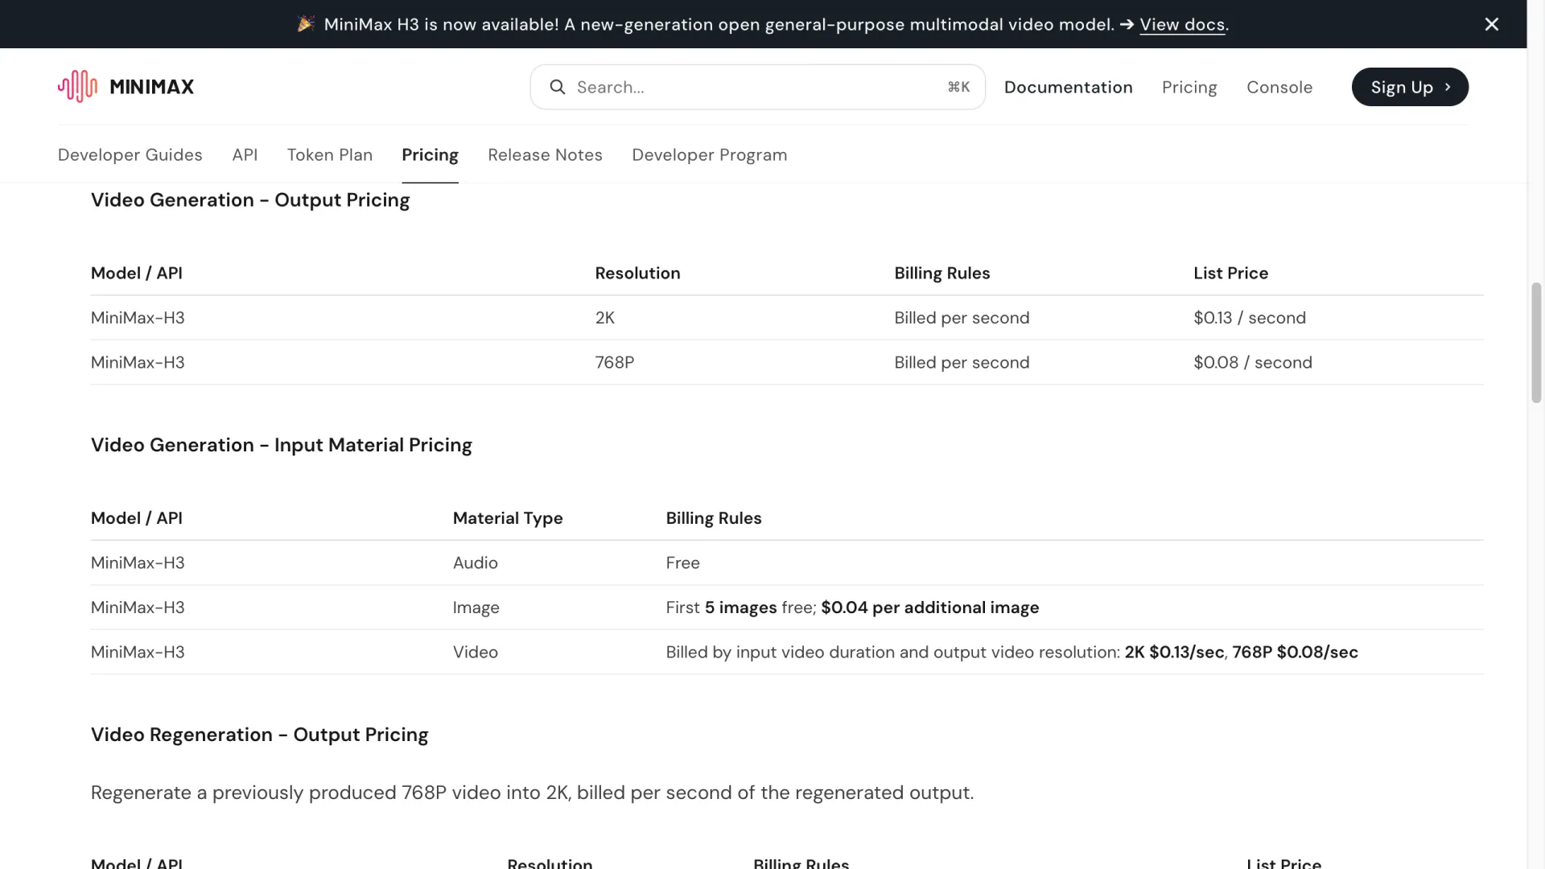
Task: Click the '$0.13 / second' price
Action: (x=1250, y=318)
